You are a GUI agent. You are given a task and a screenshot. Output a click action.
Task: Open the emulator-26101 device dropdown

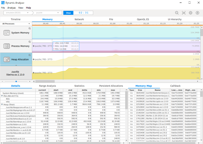(18, 13)
